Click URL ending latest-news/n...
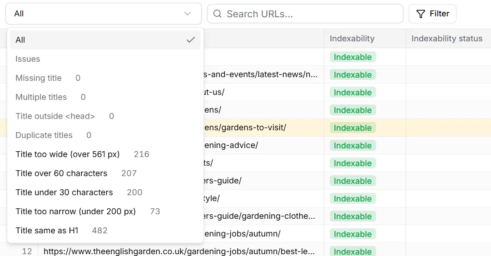Viewport: 491px width, 256px height. click(261, 74)
